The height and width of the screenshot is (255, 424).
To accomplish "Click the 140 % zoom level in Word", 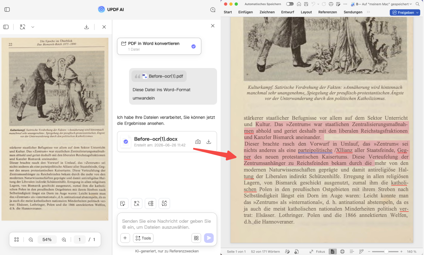I will click(412, 252).
